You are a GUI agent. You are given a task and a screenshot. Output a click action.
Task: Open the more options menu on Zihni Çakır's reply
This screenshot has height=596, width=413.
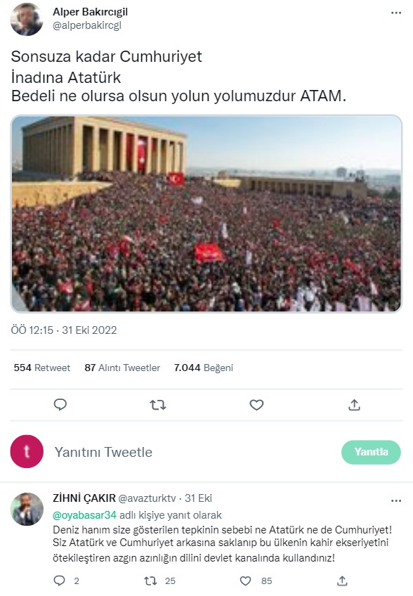pos(396,500)
